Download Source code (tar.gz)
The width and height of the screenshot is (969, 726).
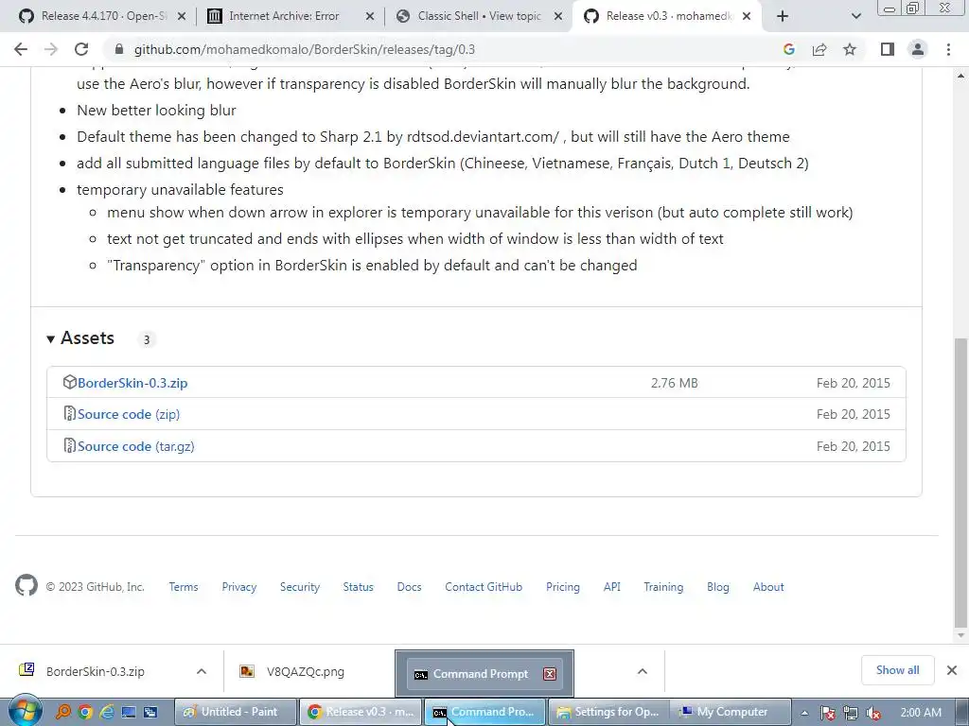[x=136, y=446]
